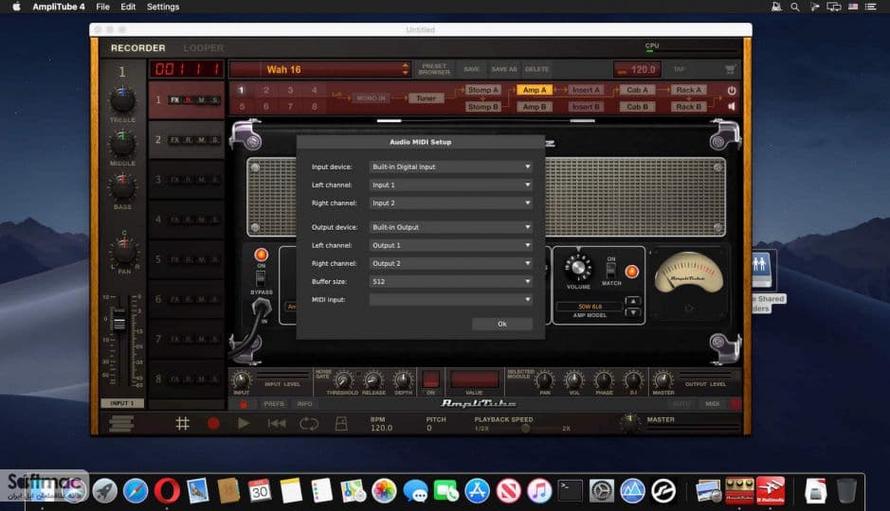This screenshot has width=890, height=511.
Task: Click the DELETE preset button
Action: 536,69
